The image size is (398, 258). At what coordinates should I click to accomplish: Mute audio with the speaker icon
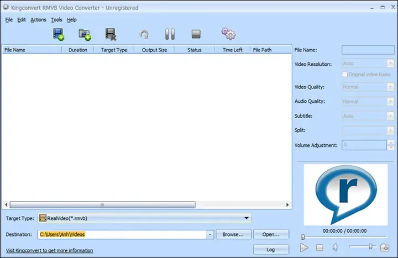point(336,247)
